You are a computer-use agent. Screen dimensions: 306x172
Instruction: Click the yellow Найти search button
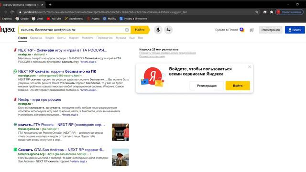[x=140, y=30]
